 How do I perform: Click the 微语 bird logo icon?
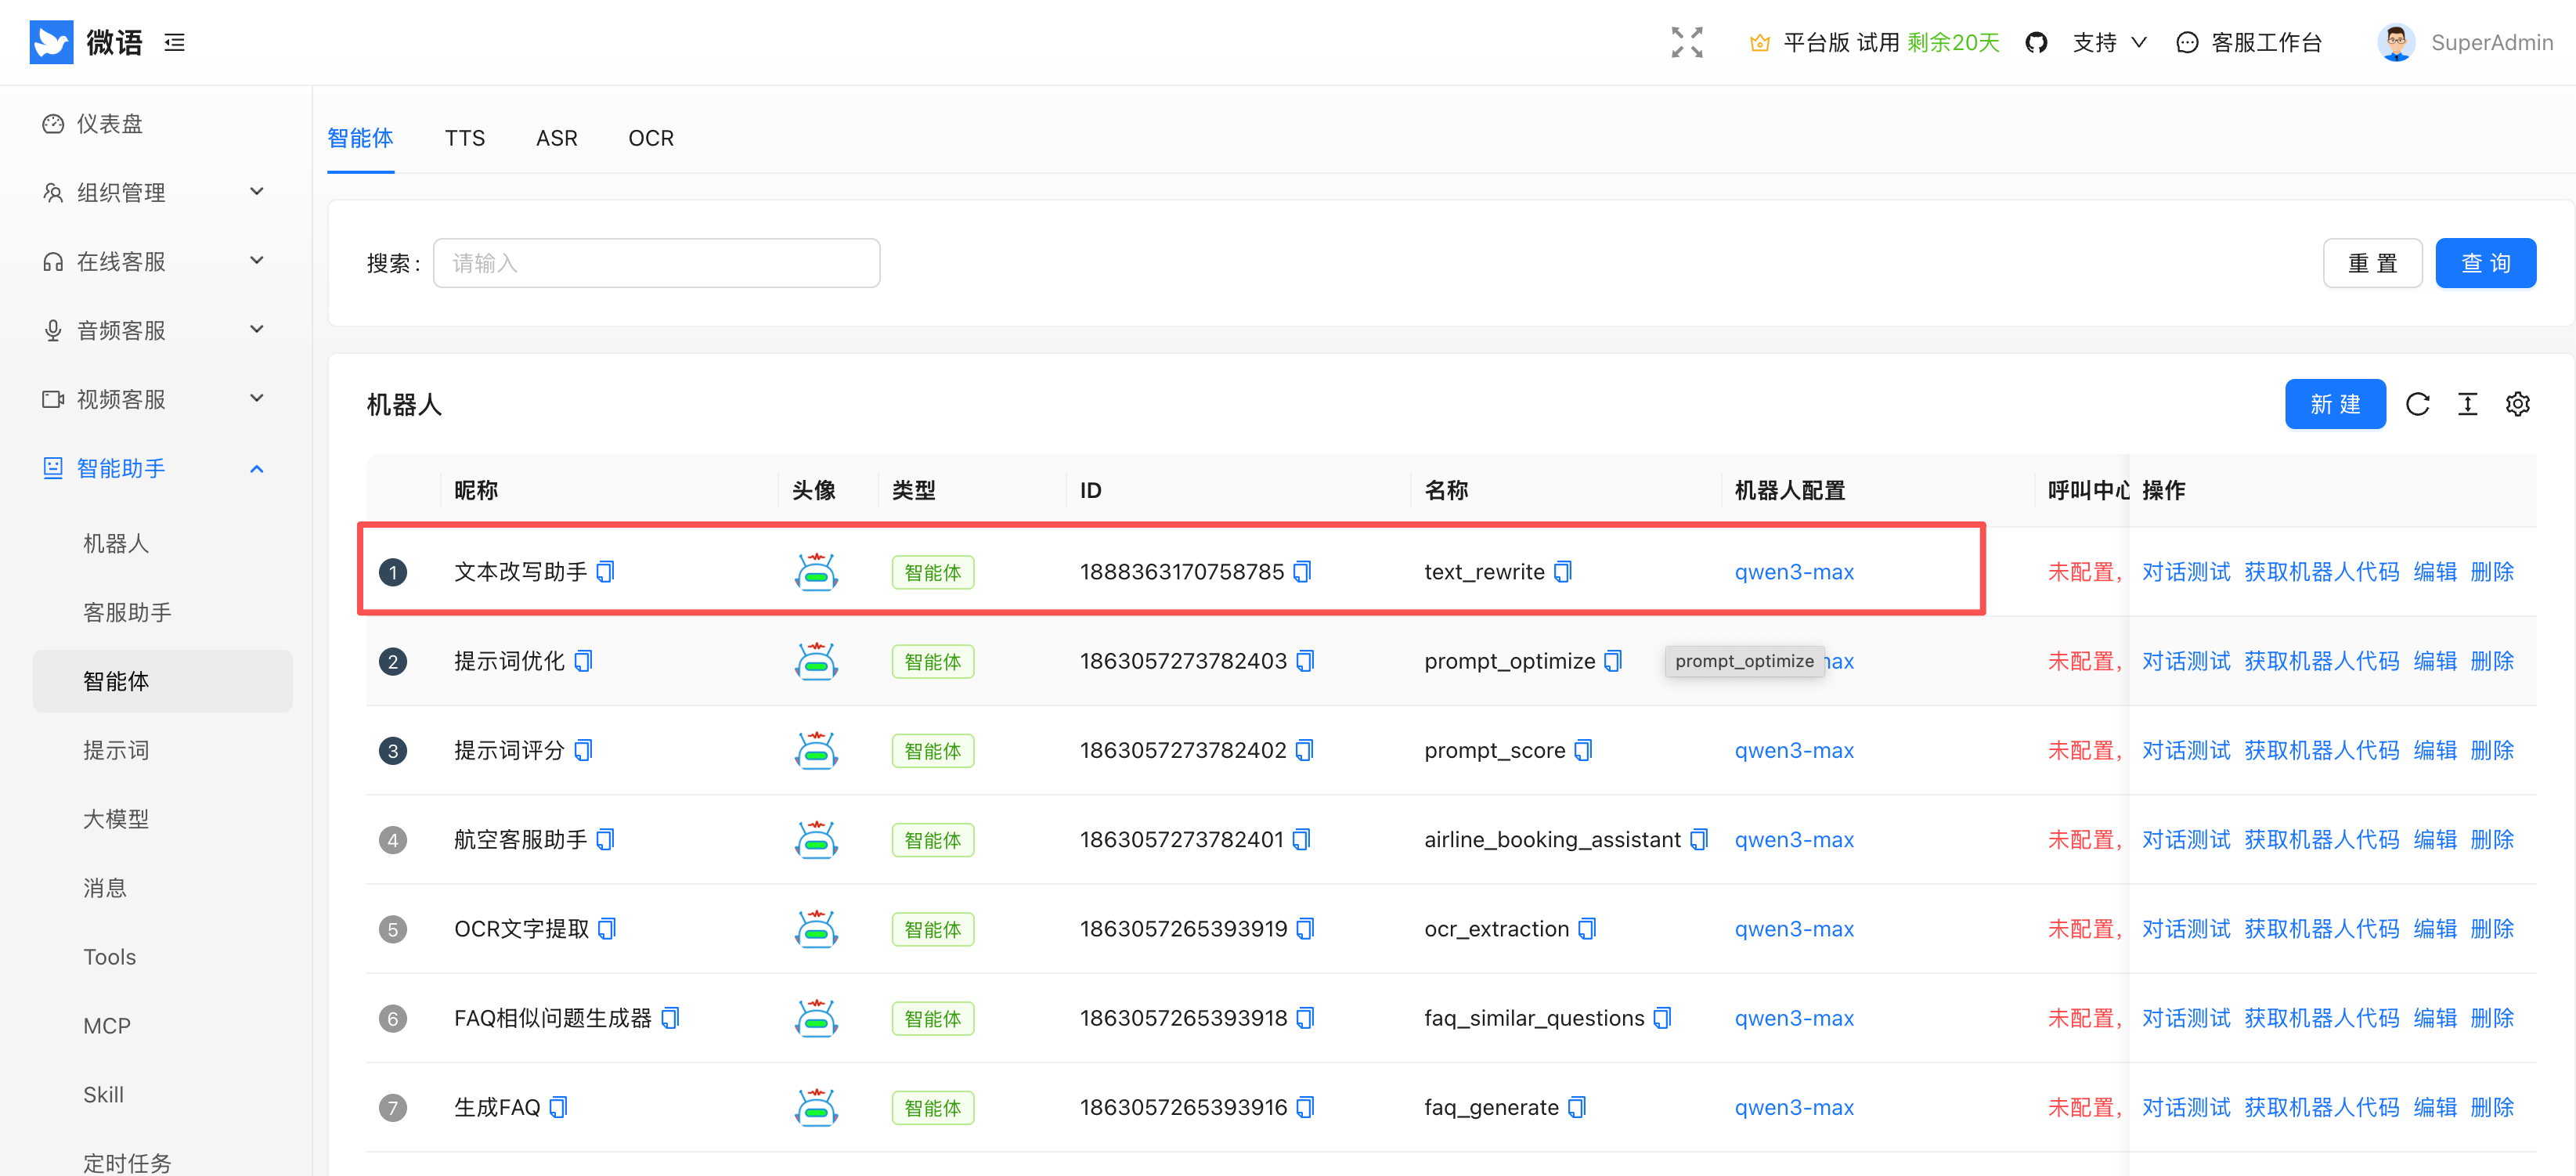pos(51,42)
